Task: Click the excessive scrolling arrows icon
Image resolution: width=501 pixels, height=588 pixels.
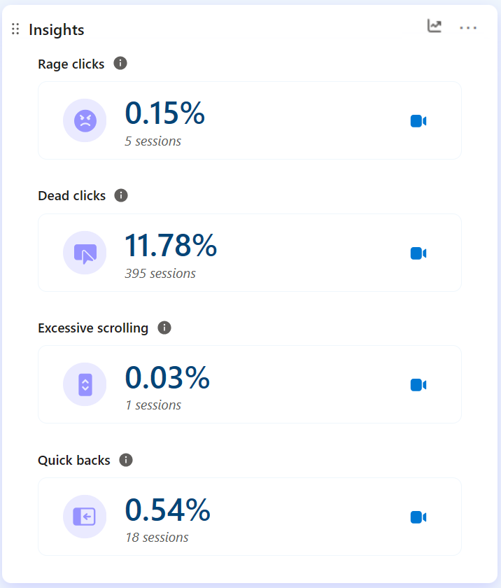Action: (85, 384)
